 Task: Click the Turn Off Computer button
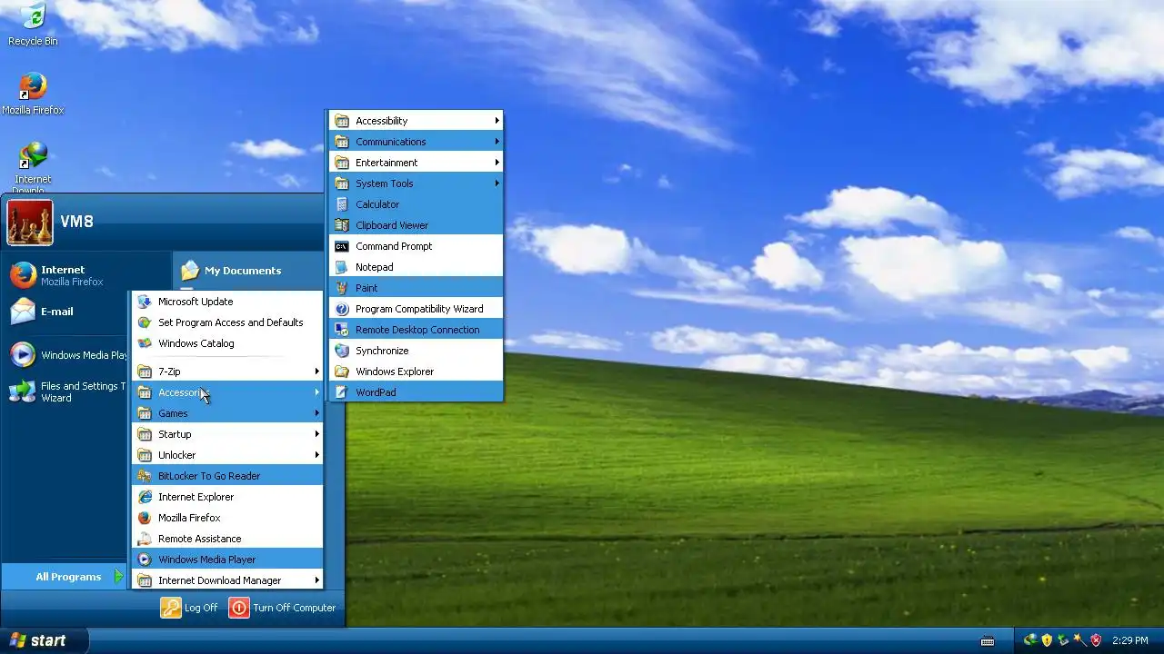282,608
